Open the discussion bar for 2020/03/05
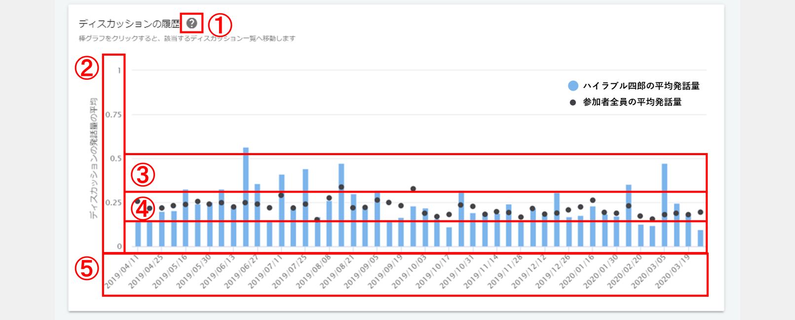Image resolution: width=795 pixels, height=320 pixels. pos(664,207)
